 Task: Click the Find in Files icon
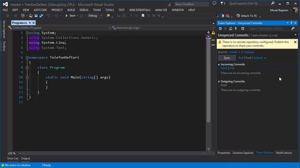(x=108, y=16)
